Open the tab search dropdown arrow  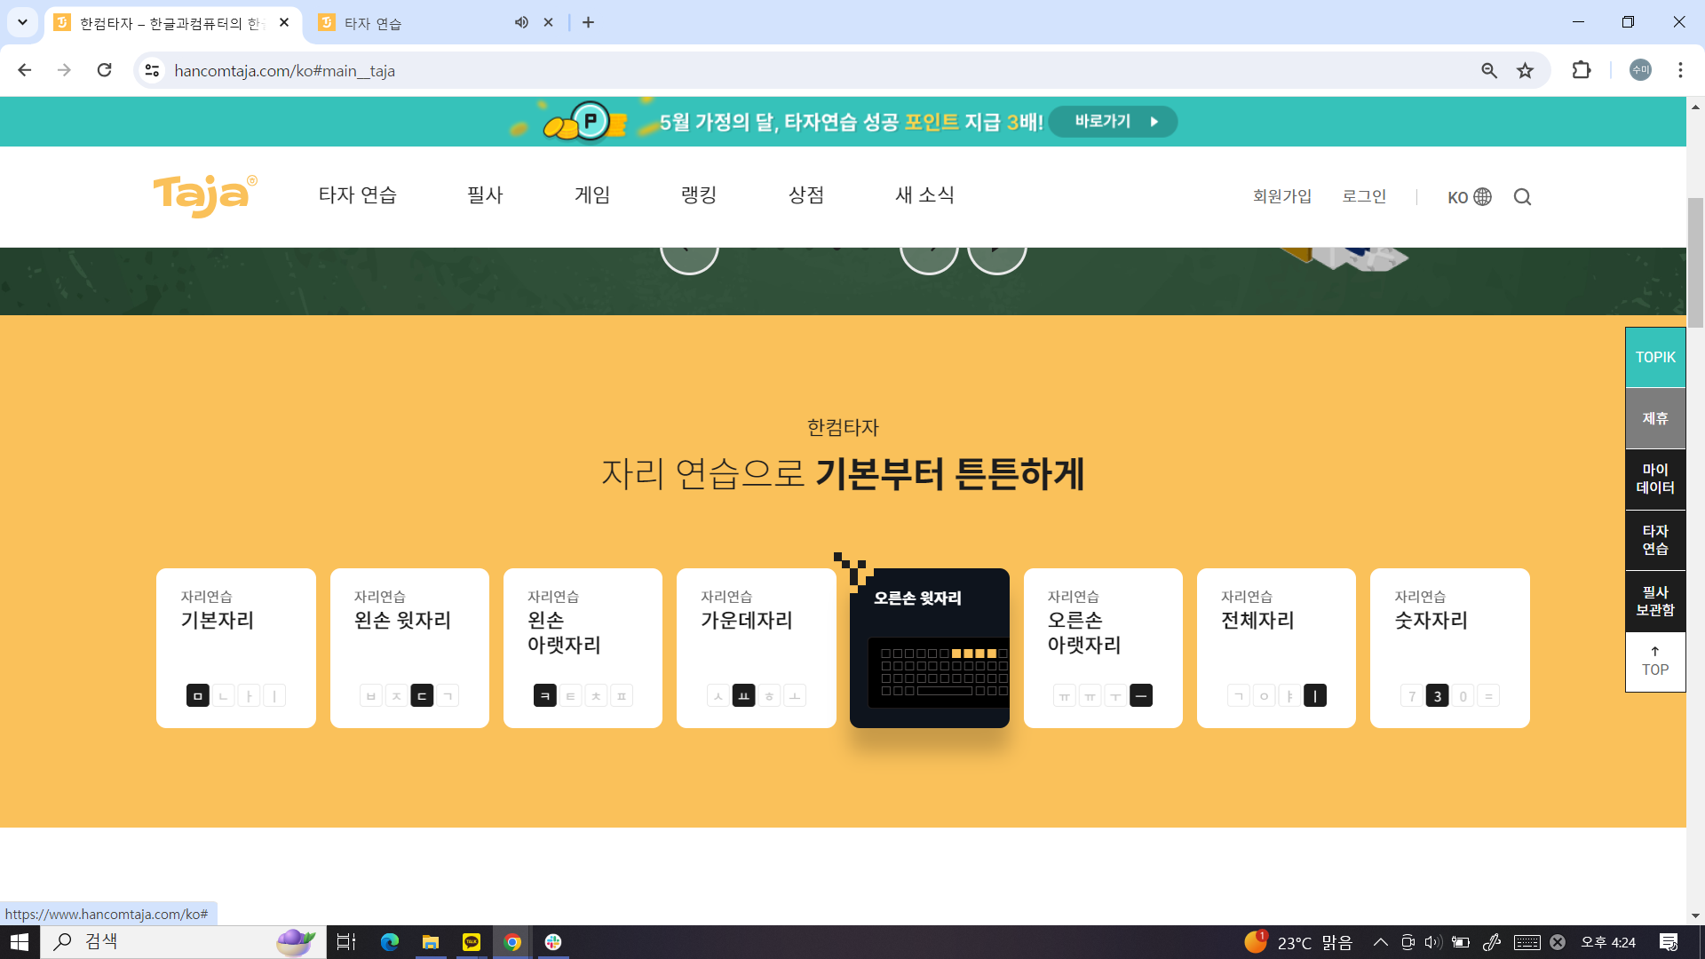(x=22, y=22)
